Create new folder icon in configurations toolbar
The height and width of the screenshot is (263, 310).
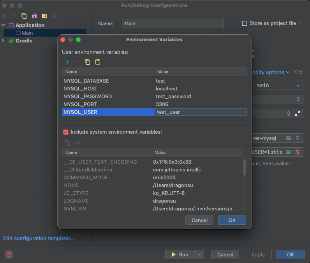44,16
